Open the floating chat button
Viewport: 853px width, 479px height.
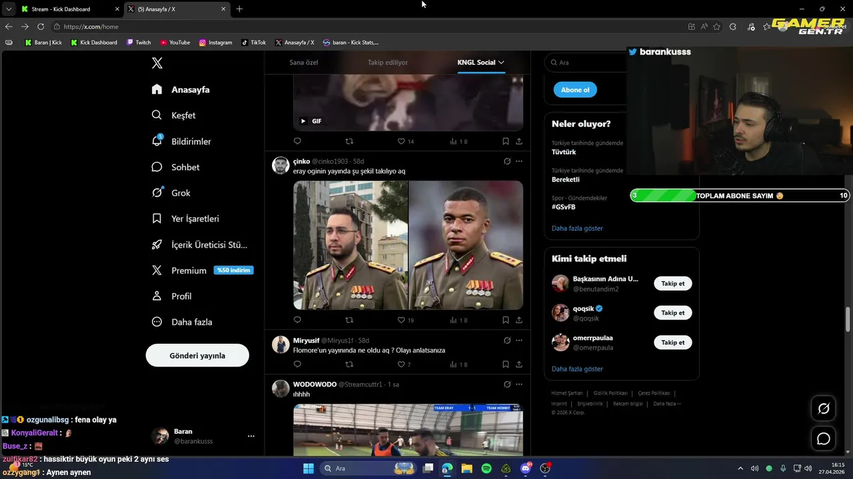click(824, 438)
